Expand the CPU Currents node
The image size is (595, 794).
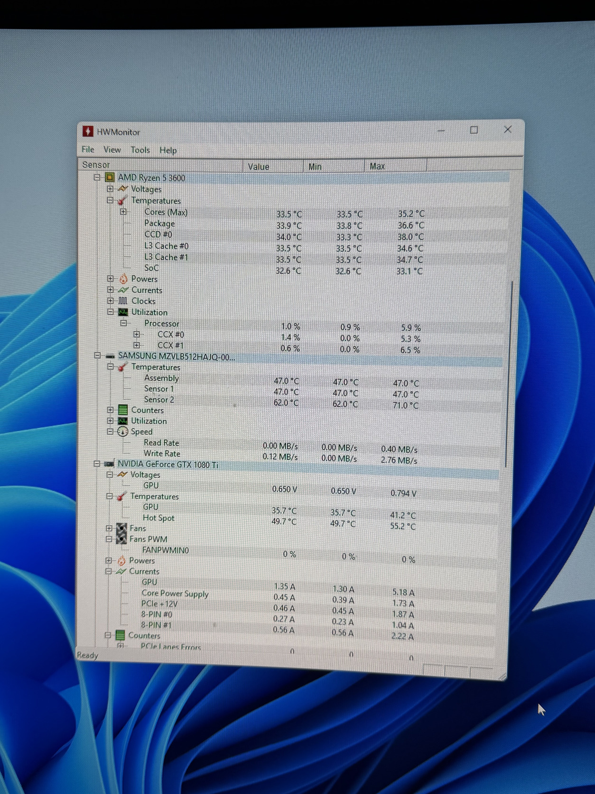tap(110, 290)
